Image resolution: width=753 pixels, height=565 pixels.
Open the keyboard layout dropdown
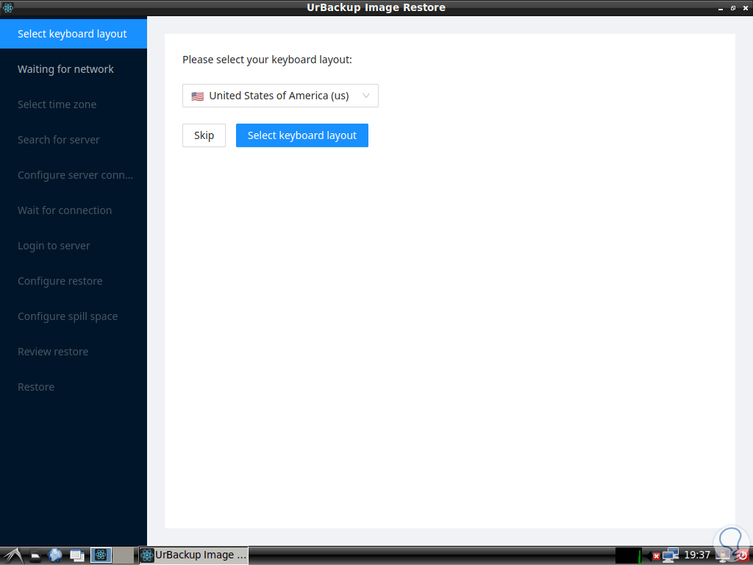(280, 96)
